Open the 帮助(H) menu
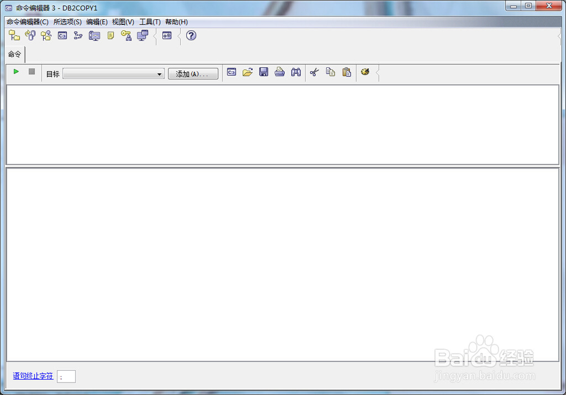Viewport: 566px width, 395px height. [177, 22]
